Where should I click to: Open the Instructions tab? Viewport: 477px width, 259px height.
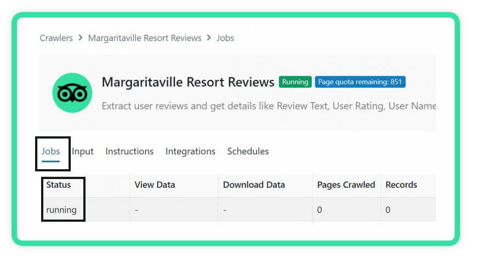129,151
